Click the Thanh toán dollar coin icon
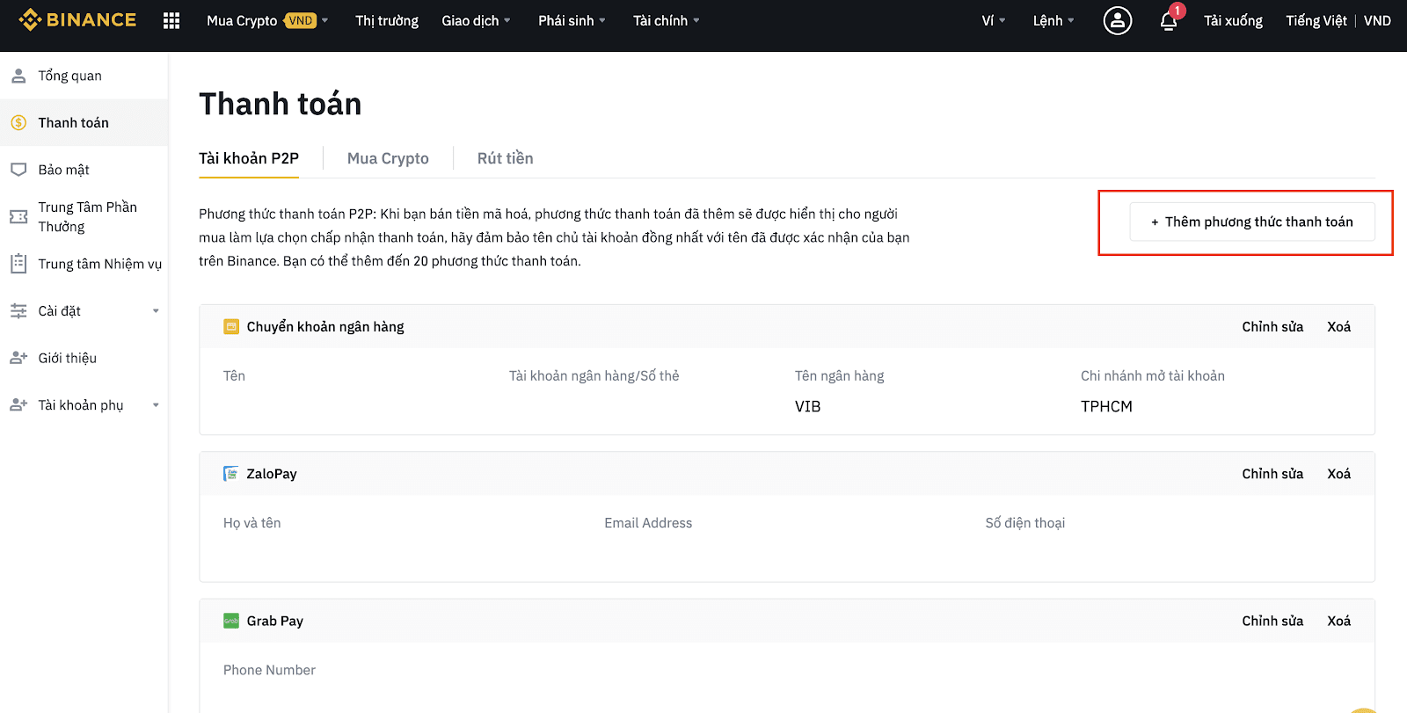The image size is (1407, 713). 18,122
